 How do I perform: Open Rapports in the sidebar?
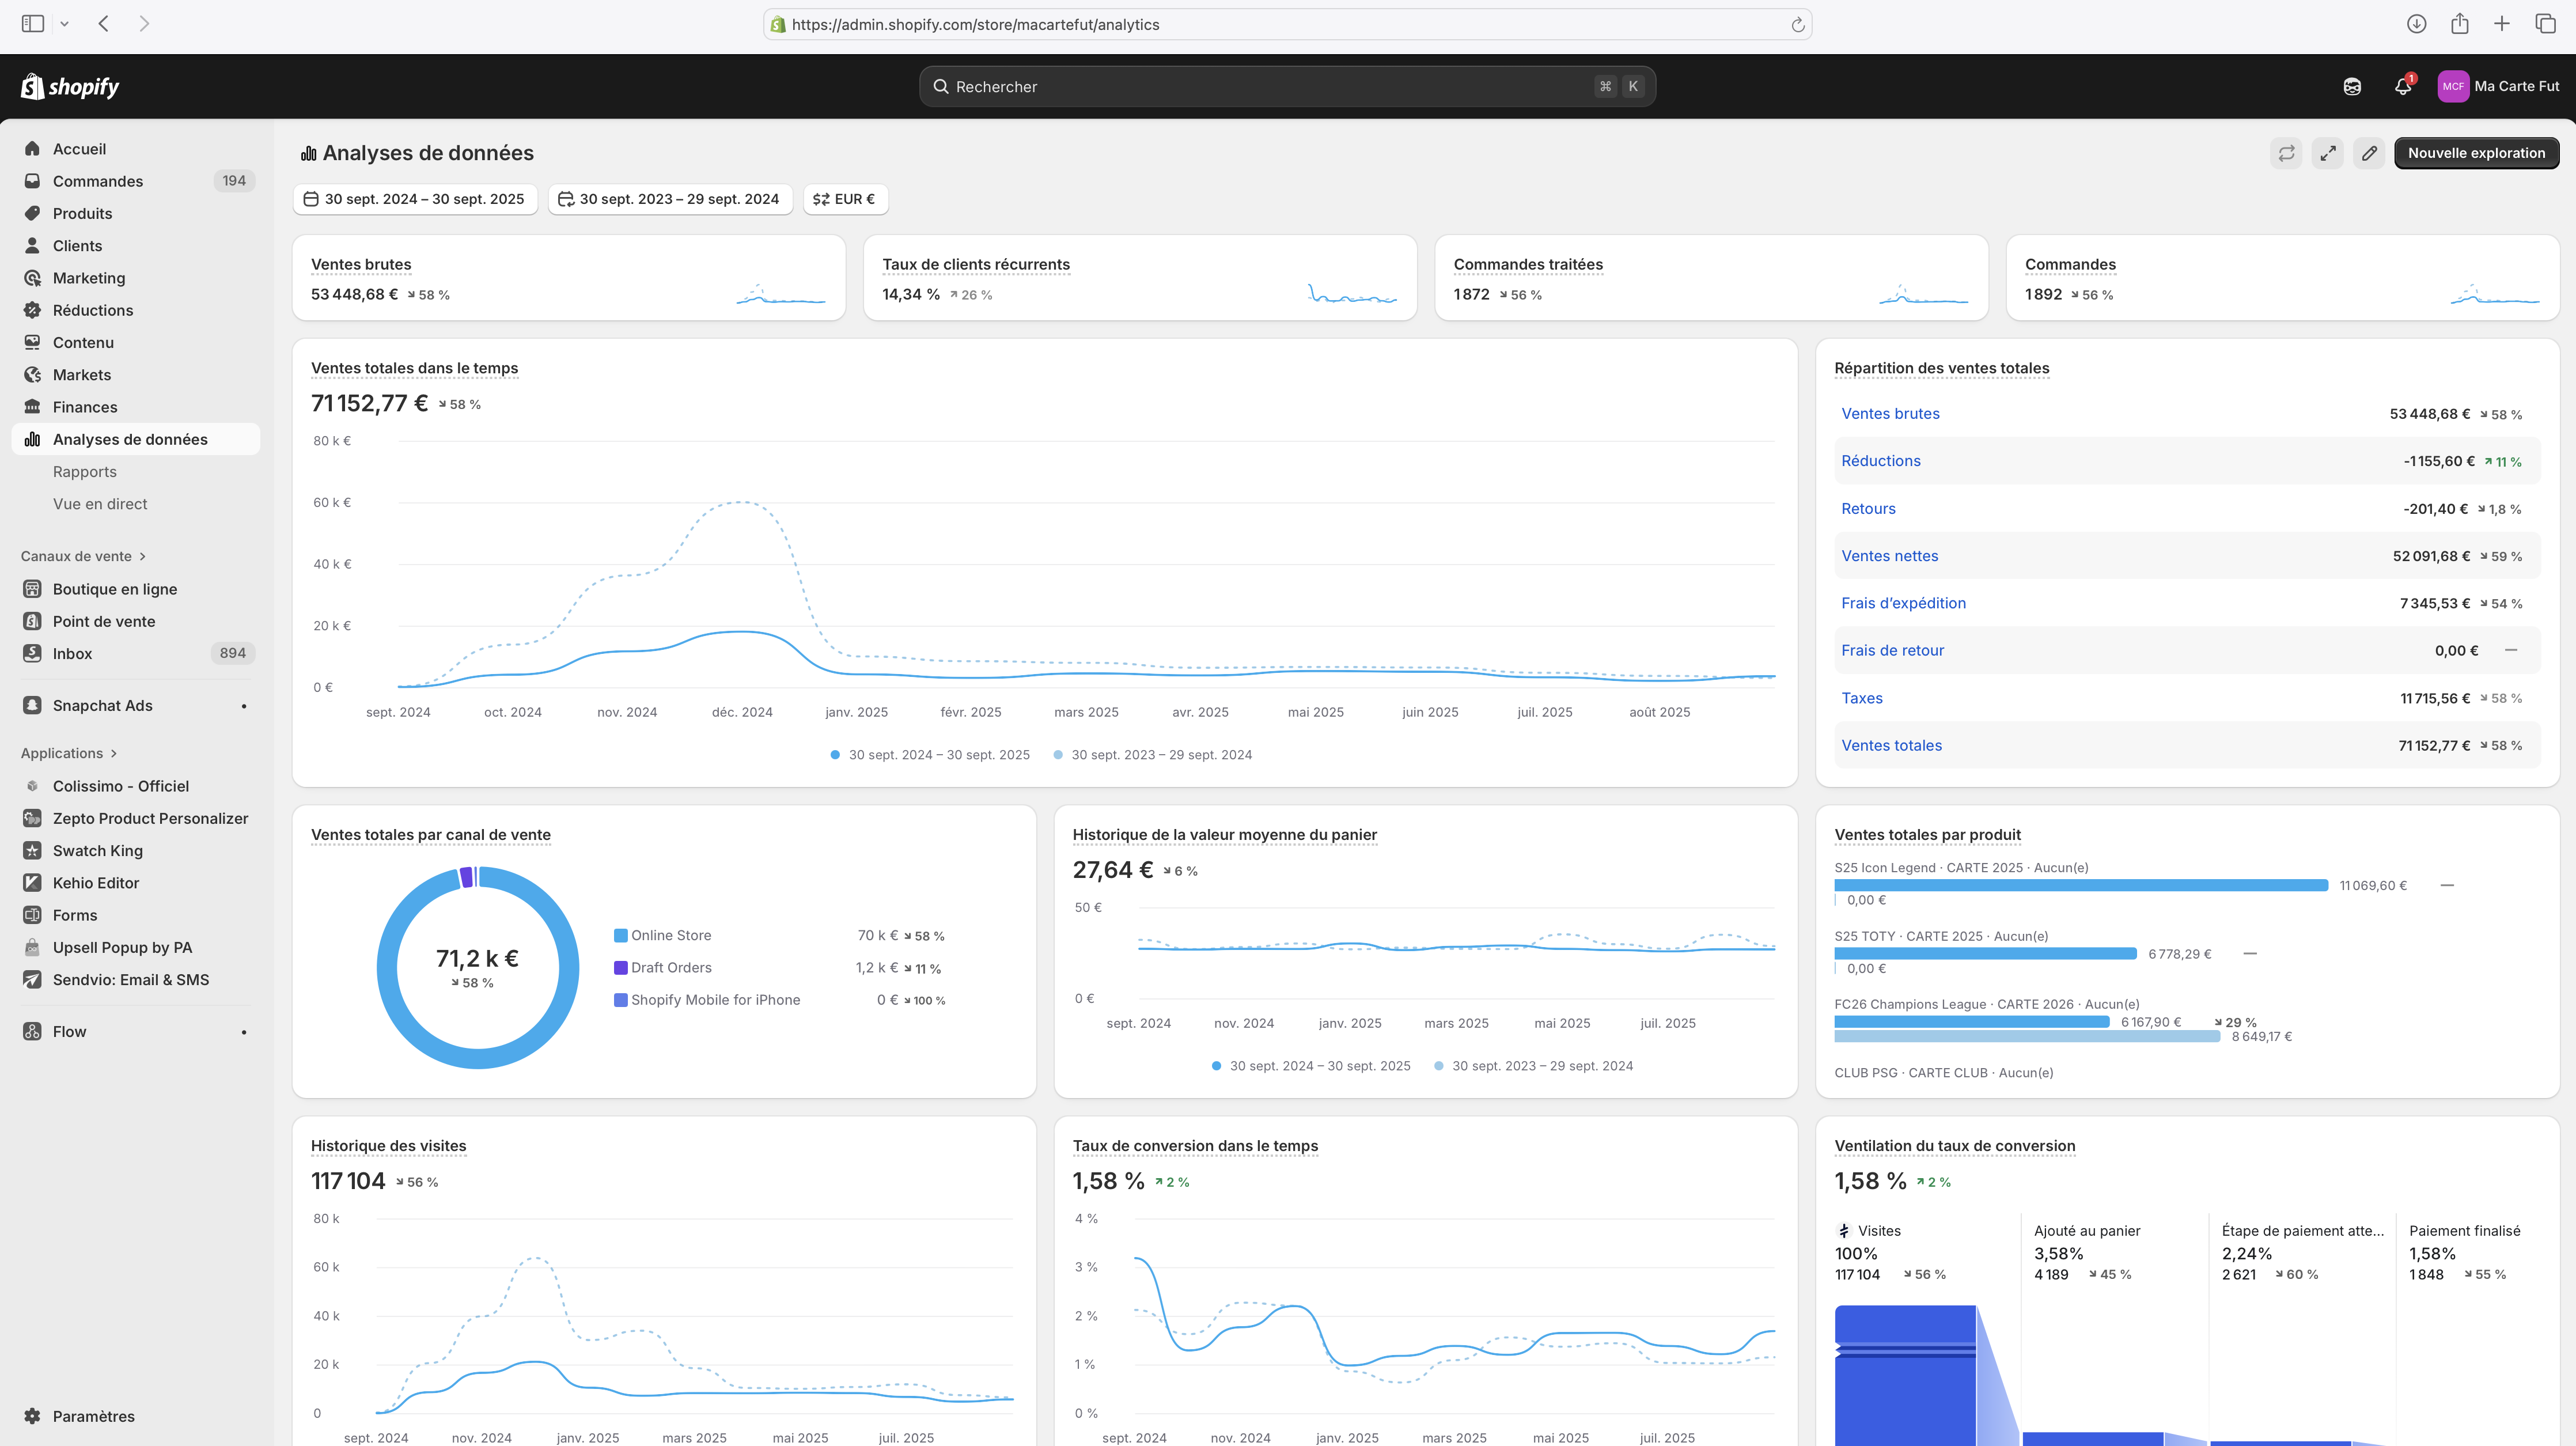pyautogui.click(x=85, y=472)
